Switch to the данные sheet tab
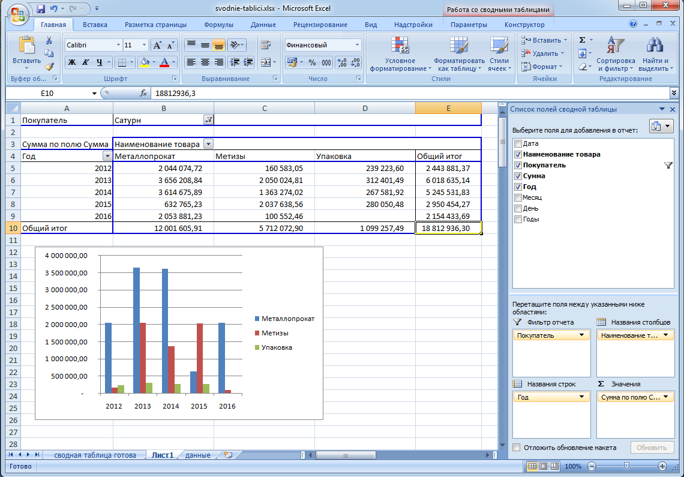Image resolution: width=684 pixels, height=477 pixels. (x=197, y=455)
